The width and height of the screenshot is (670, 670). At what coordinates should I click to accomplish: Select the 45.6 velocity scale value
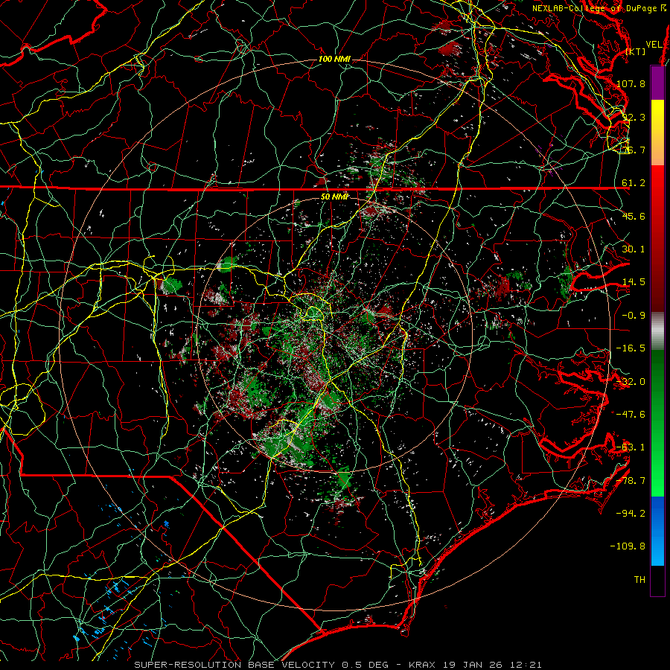point(634,216)
